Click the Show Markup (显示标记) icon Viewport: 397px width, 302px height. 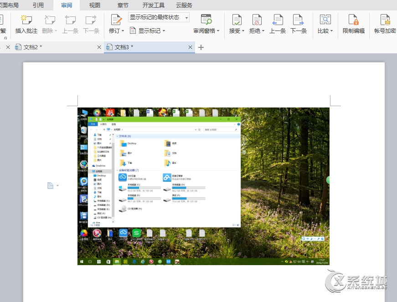(133, 31)
